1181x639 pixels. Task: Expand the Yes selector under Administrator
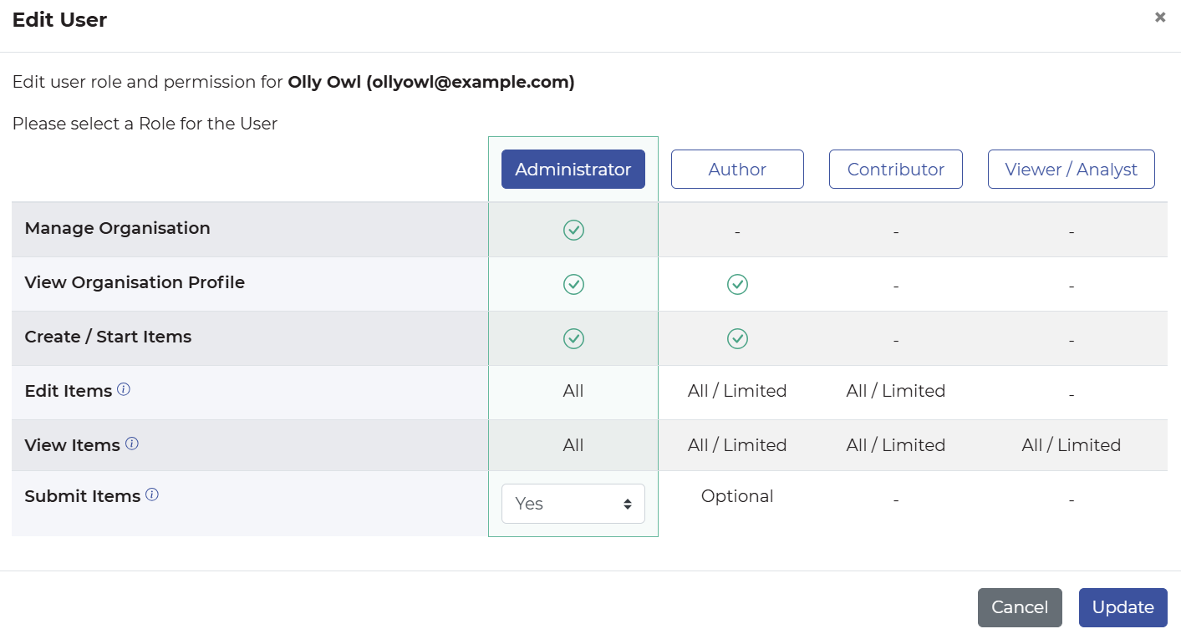pos(573,503)
